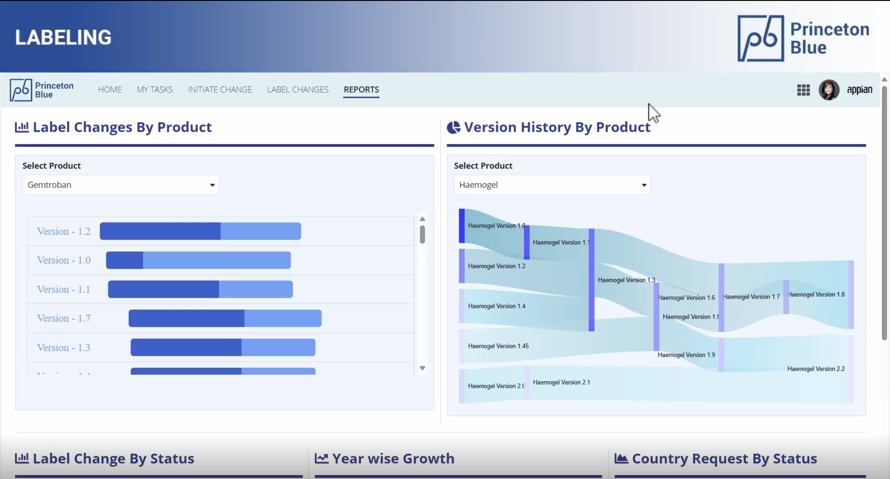This screenshot has height=479, width=890.
Task: Click the Version - 1.7 bar
Action: pos(225,318)
